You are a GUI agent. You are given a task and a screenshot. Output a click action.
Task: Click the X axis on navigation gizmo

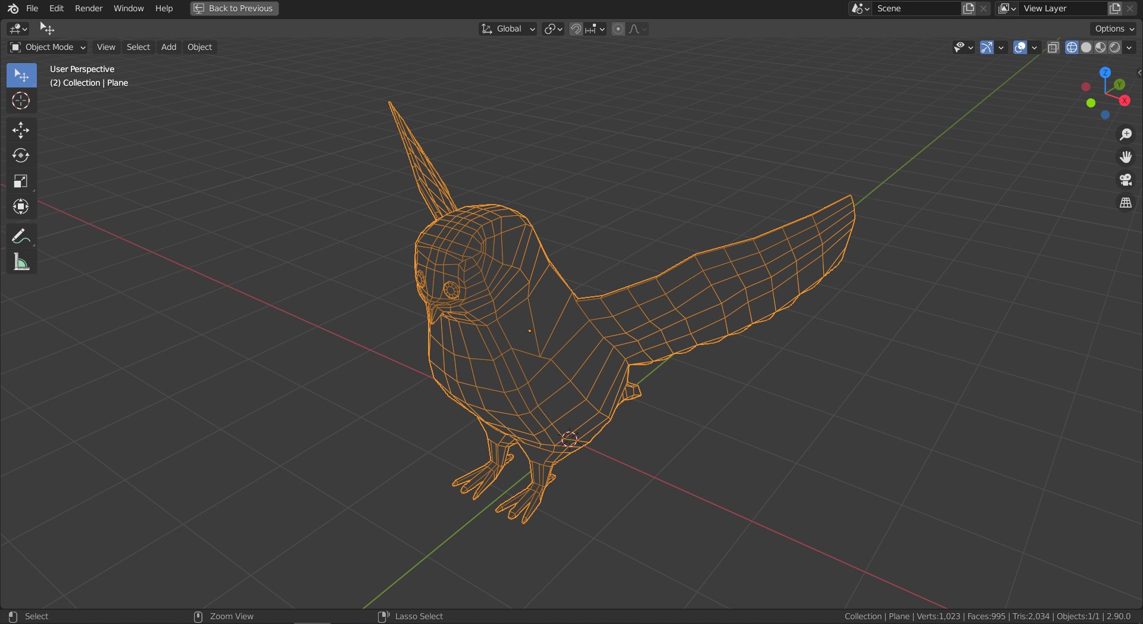click(x=1125, y=101)
